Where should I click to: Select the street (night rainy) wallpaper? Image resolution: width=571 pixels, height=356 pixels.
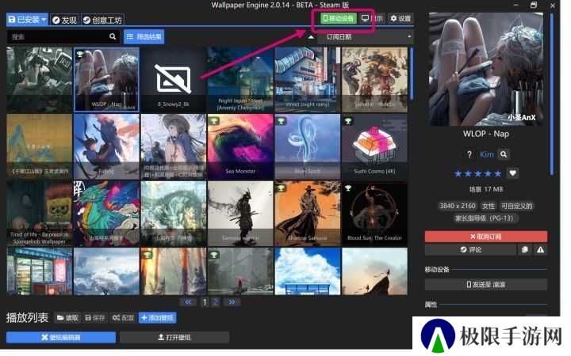coord(308,80)
